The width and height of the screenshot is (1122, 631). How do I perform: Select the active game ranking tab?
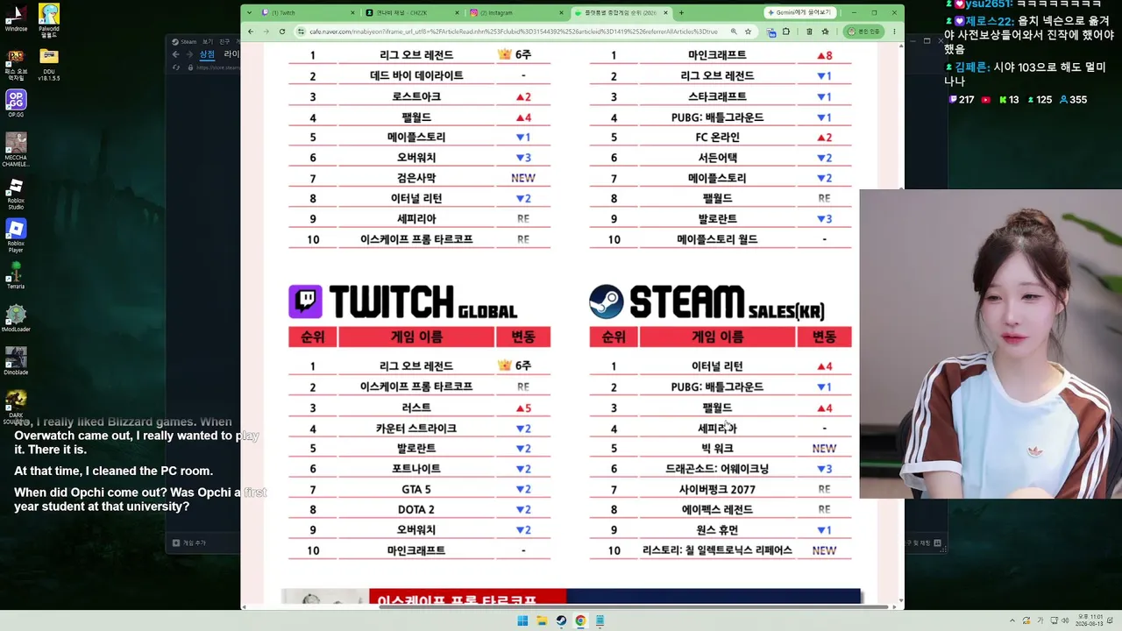[620, 13]
